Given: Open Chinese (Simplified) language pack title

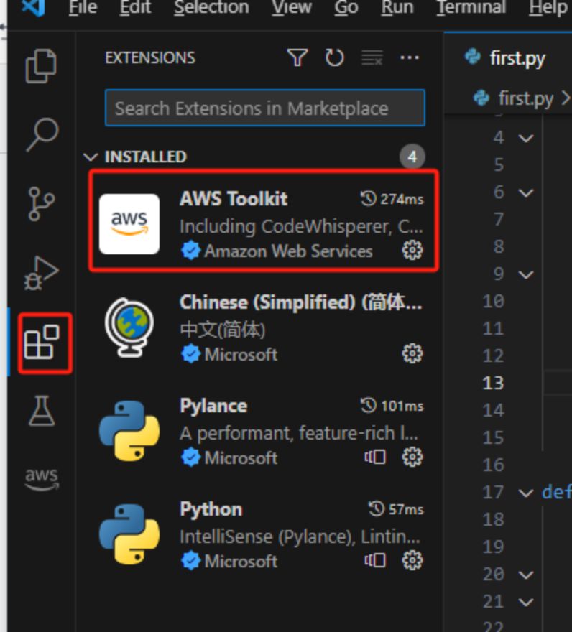Looking at the screenshot, I should coord(301,302).
